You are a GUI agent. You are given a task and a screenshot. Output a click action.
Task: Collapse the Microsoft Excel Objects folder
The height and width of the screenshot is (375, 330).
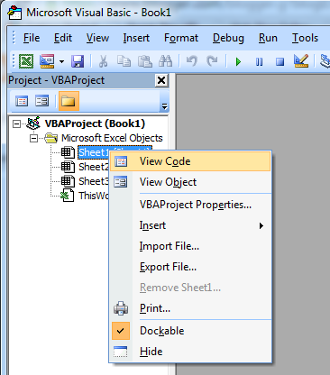point(33,139)
